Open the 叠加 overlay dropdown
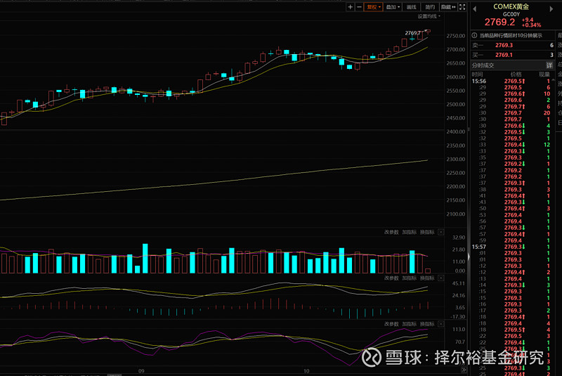 pos(393,7)
